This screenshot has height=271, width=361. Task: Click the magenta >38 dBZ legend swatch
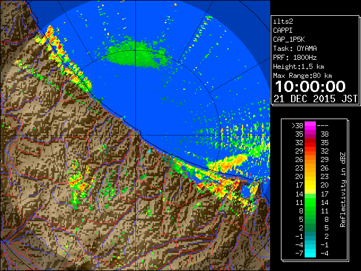[310, 125]
